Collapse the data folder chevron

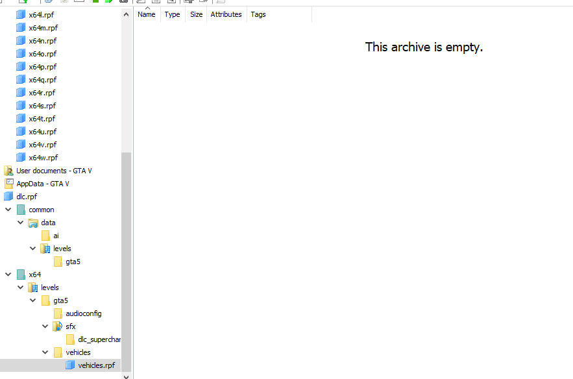tap(21, 223)
